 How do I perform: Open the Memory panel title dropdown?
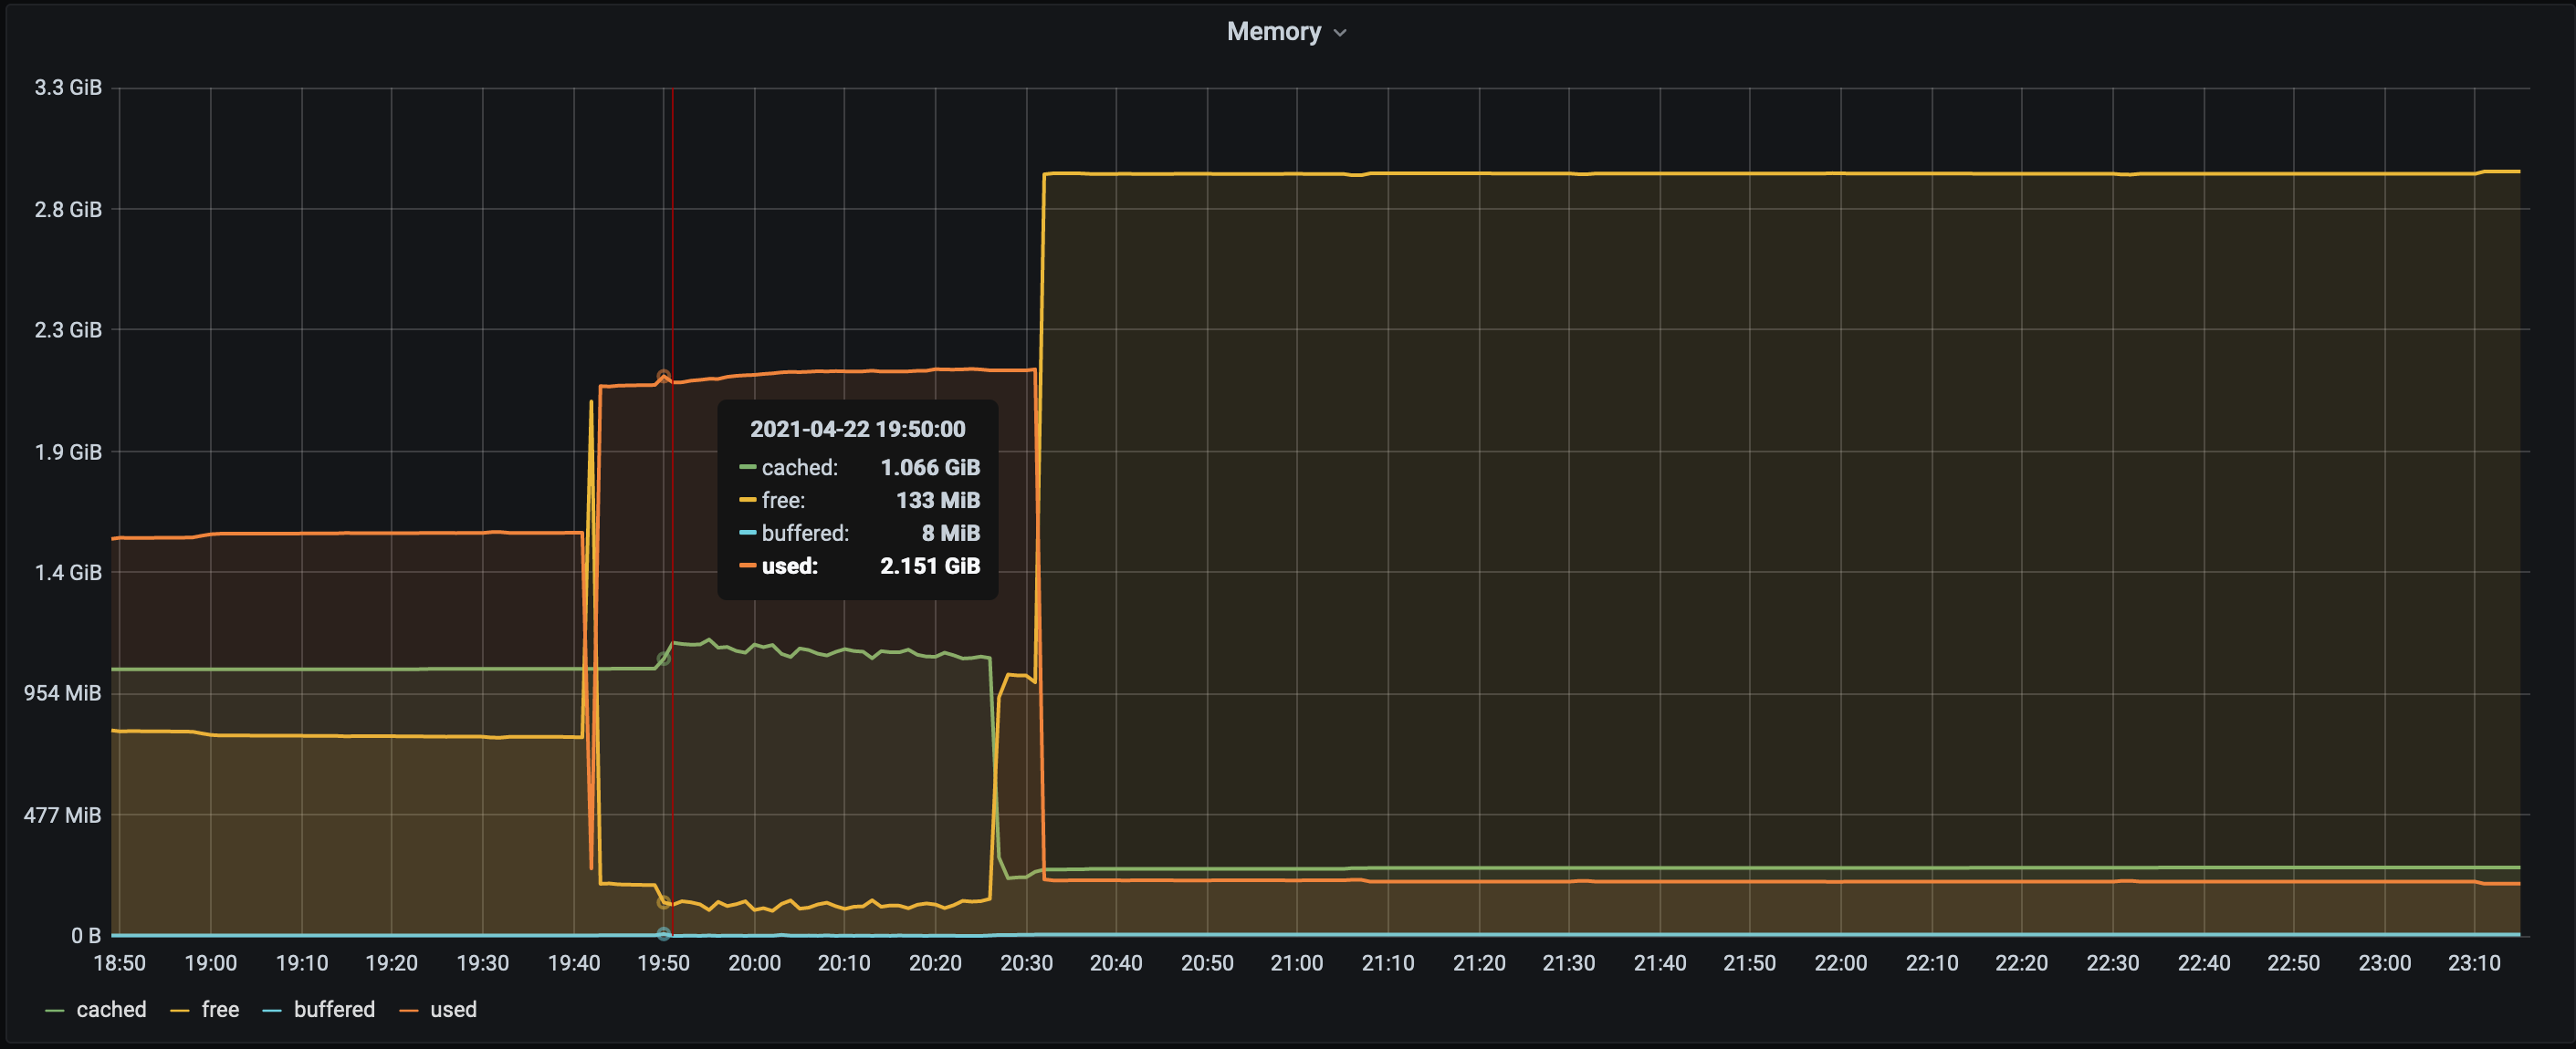click(1273, 32)
